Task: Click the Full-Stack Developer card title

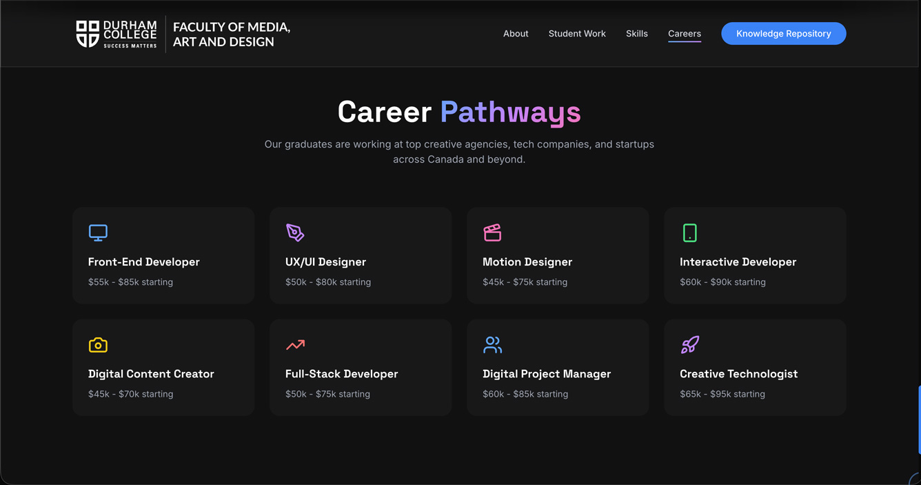Action: [x=342, y=373]
